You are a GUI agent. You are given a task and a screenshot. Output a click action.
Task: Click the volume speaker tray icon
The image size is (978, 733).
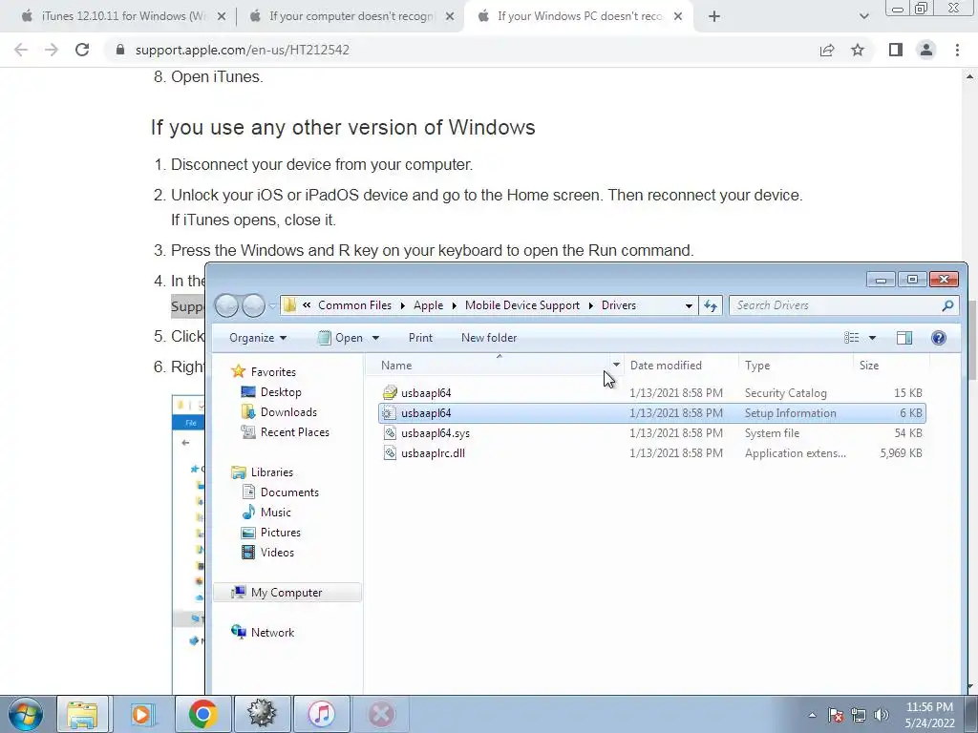click(882, 715)
